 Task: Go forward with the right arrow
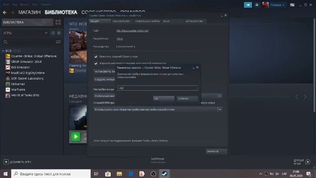pyautogui.click(x=12, y=12)
